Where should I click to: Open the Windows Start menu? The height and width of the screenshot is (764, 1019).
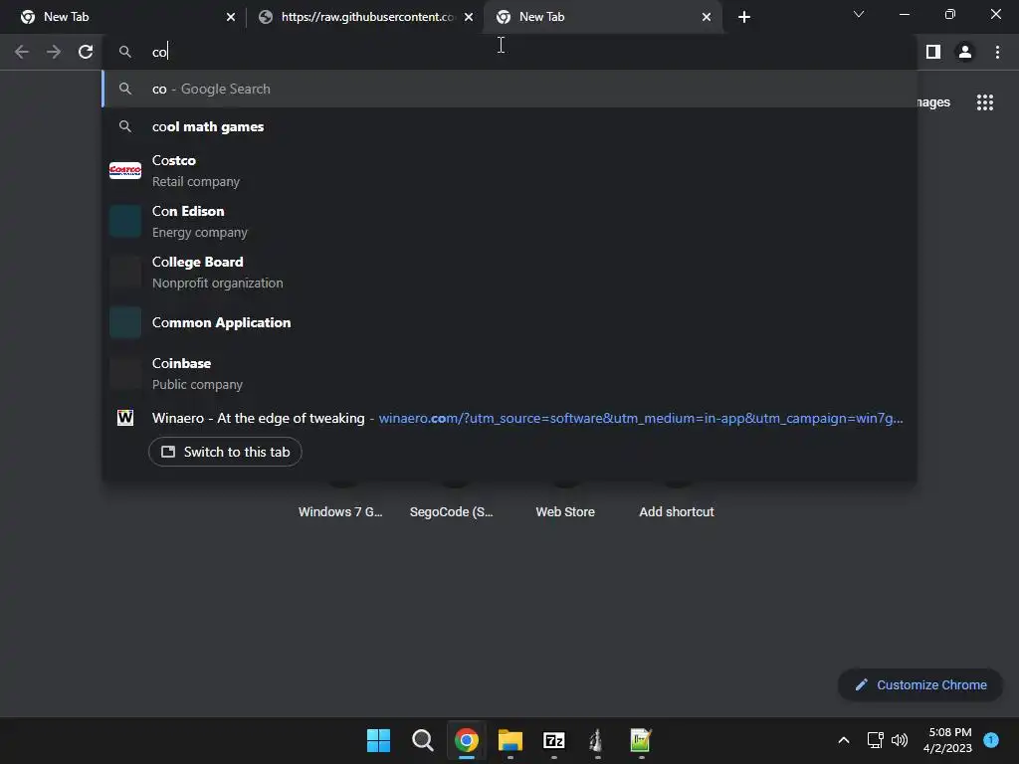click(x=378, y=740)
